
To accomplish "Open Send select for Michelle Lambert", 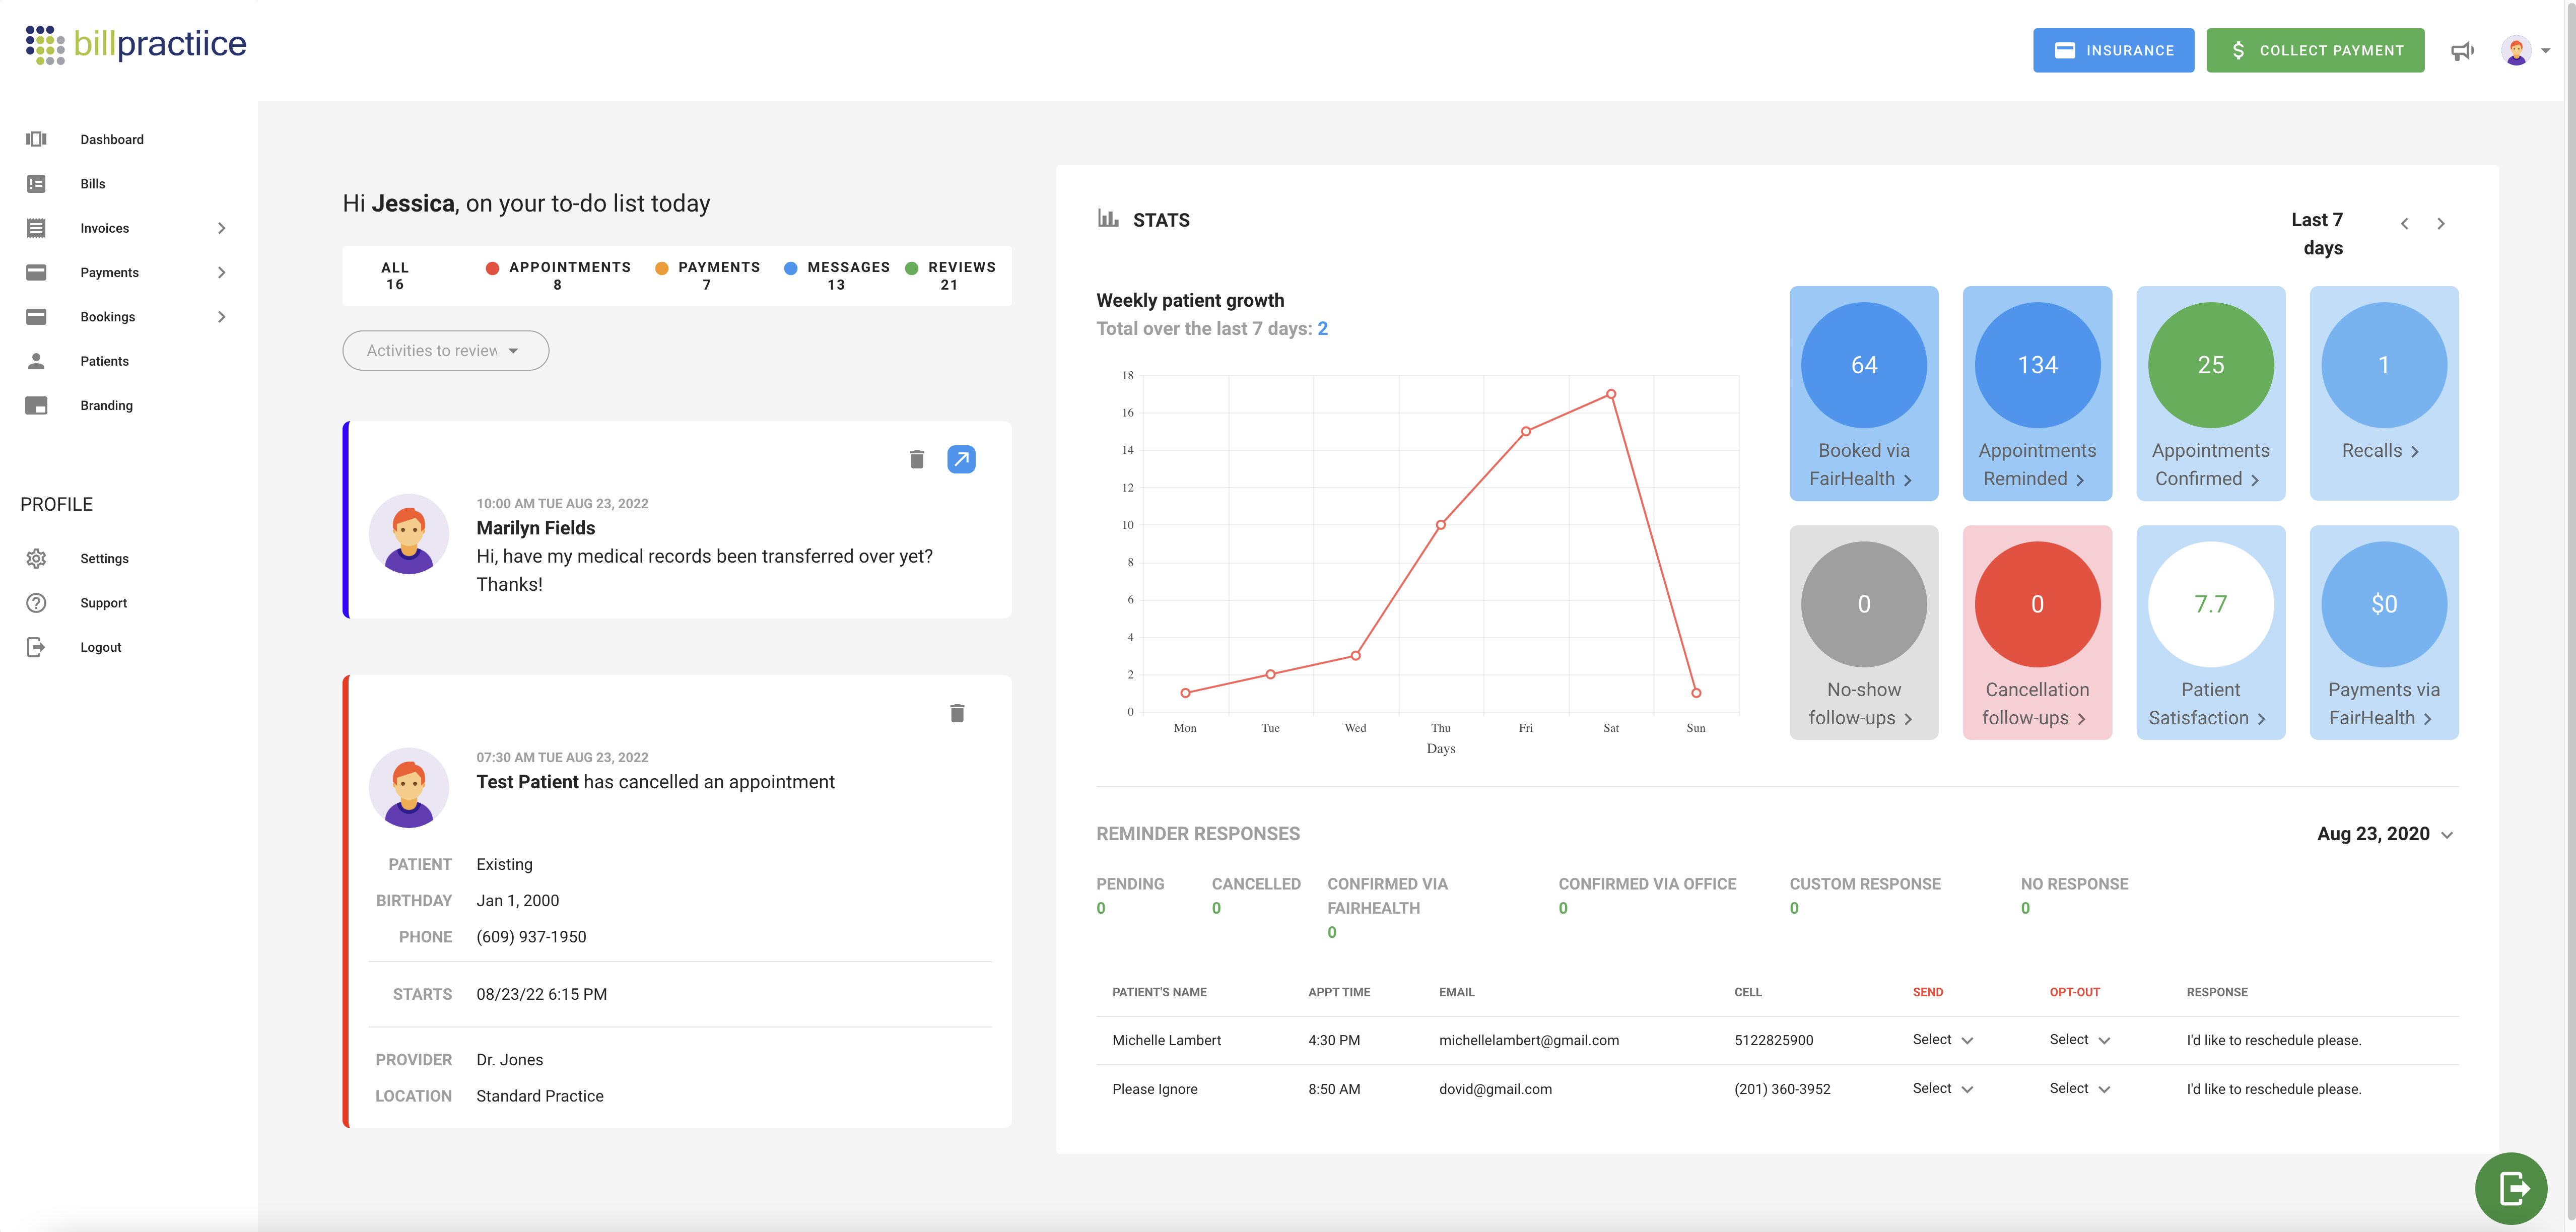I will click(1942, 1040).
